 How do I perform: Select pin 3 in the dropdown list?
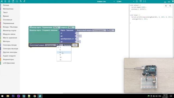(x=64, y=47)
